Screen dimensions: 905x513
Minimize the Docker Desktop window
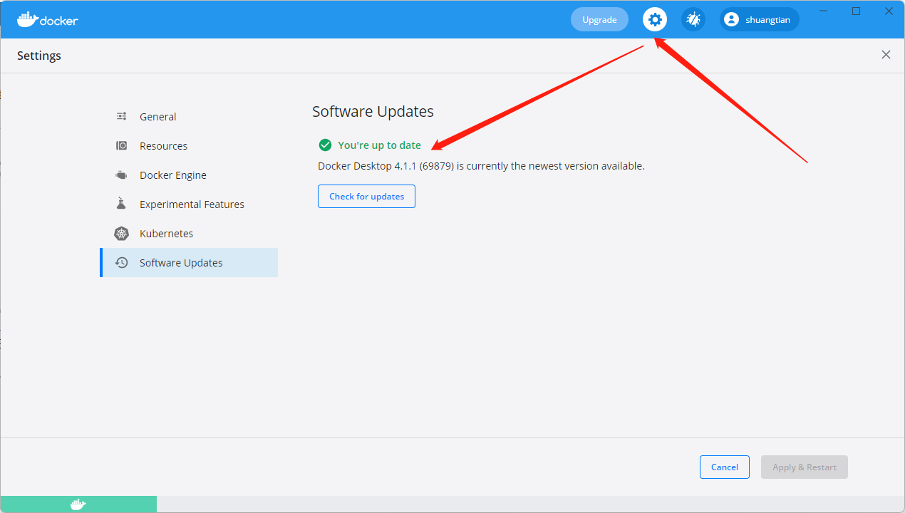(824, 11)
